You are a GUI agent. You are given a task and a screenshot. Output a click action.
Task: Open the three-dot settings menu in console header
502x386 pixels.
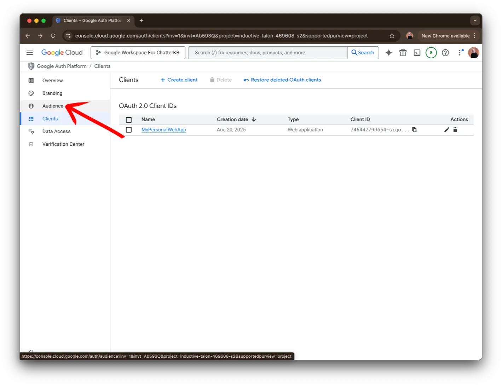pyautogui.click(x=460, y=53)
